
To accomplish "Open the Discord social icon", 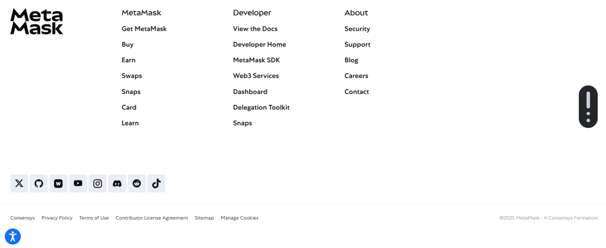I will click(117, 183).
